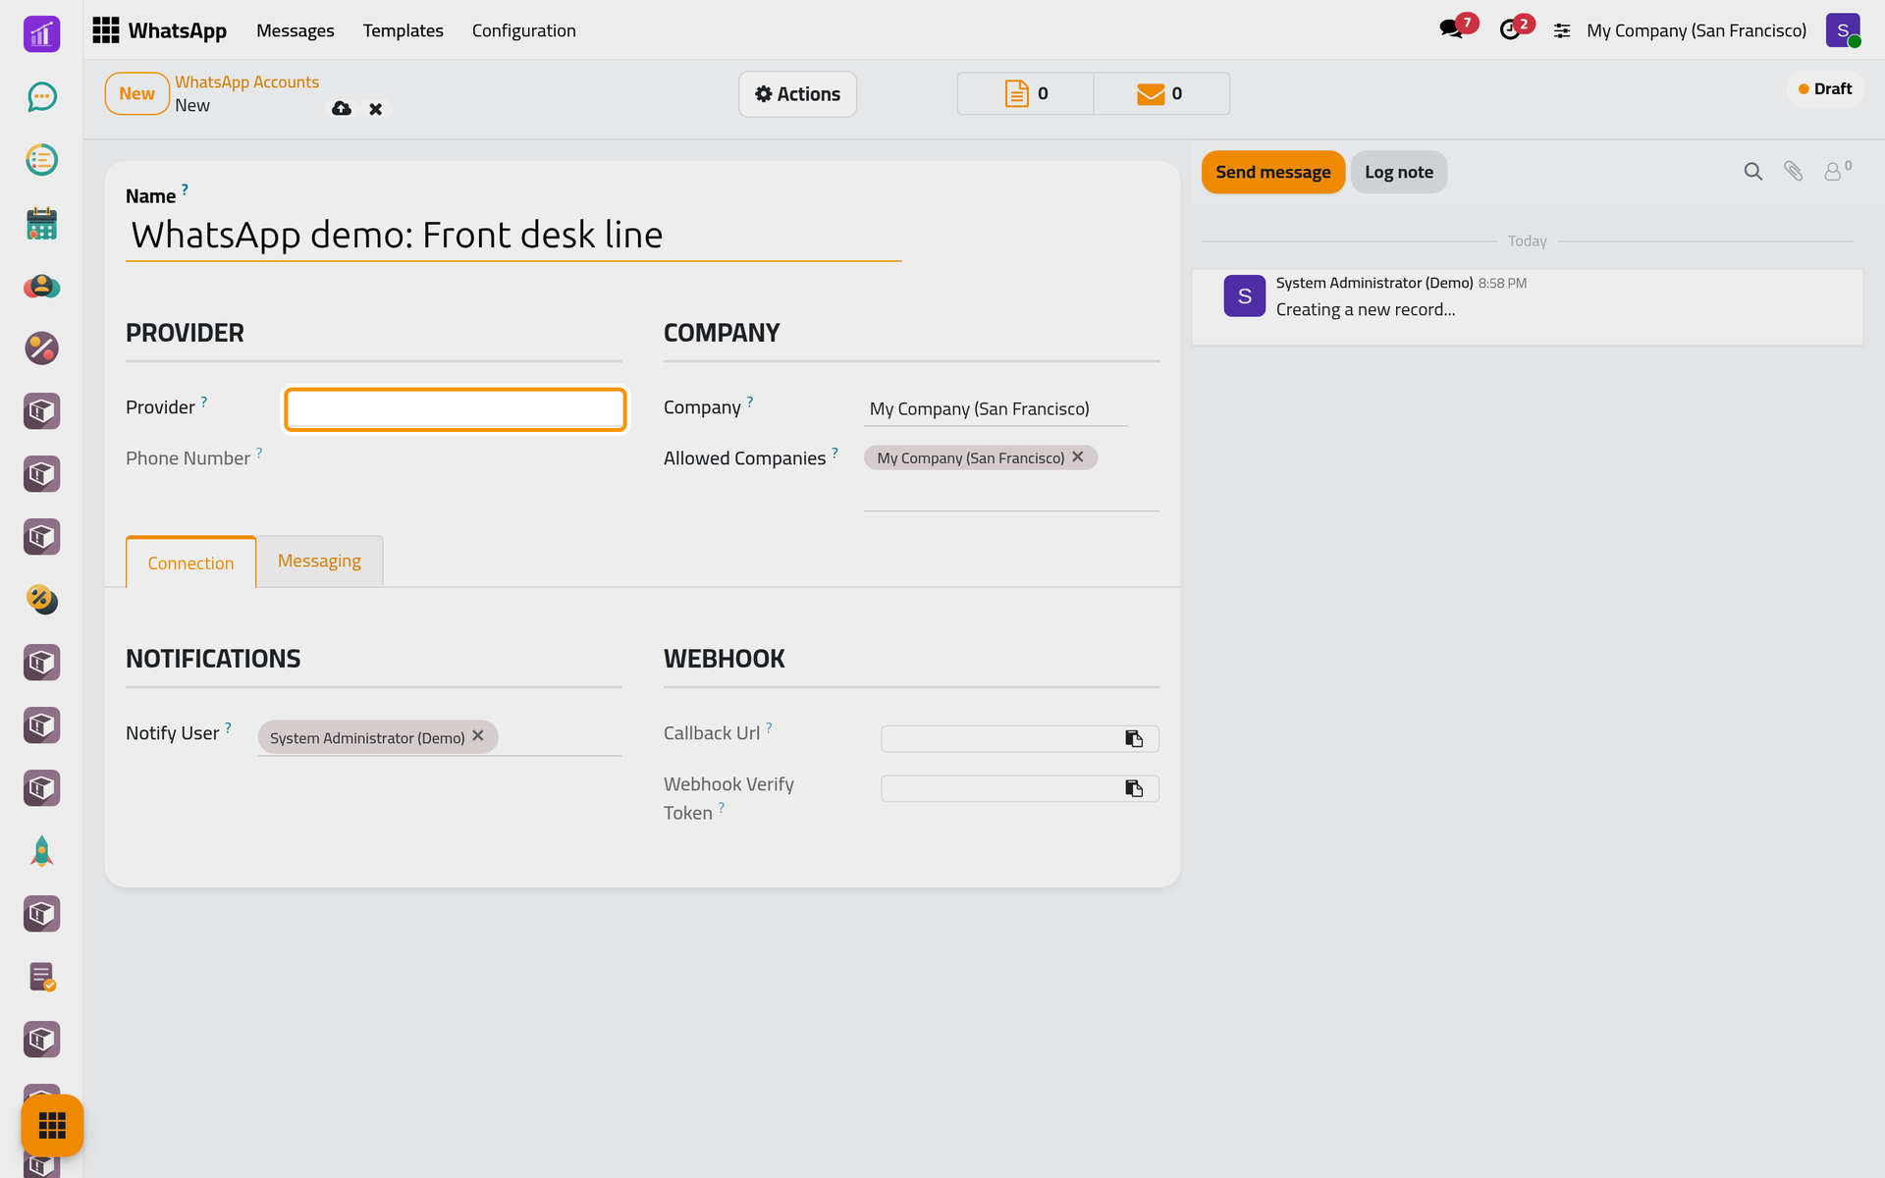The image size is (1885, 1178).
Task: Open the orange app grid launcher button
Action: coord(52,1125)
